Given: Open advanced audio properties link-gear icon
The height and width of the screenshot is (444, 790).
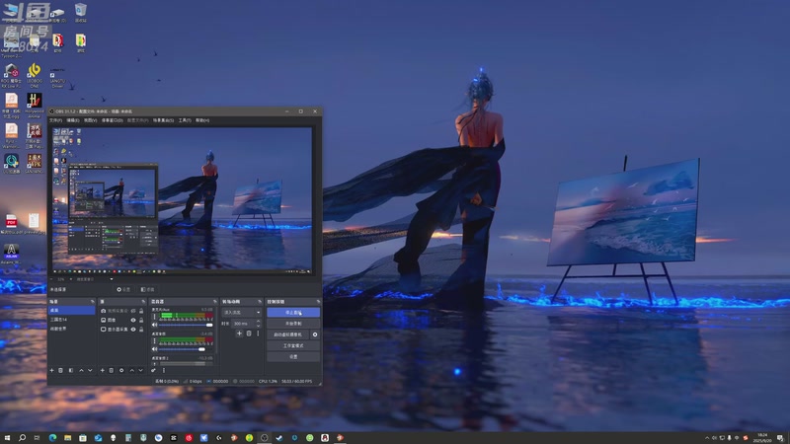Looking at the screenshot, I should tap(154, 371).
